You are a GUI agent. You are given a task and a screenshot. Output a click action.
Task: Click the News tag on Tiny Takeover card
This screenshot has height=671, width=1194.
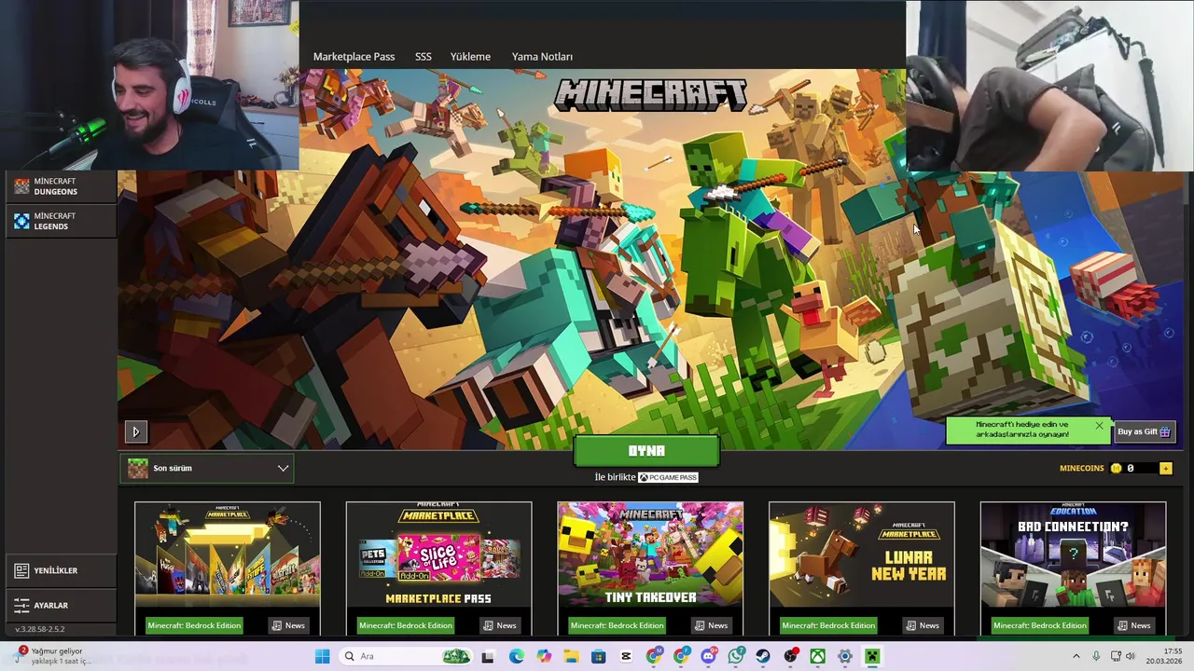pos(711,625)
